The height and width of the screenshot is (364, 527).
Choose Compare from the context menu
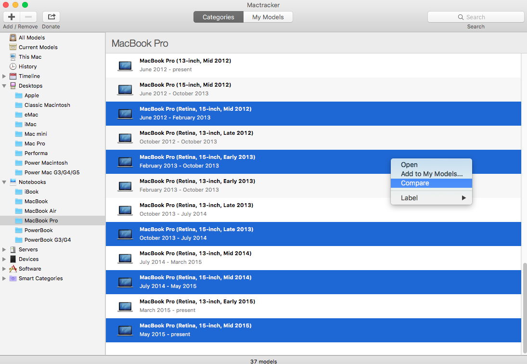[431, 183]
